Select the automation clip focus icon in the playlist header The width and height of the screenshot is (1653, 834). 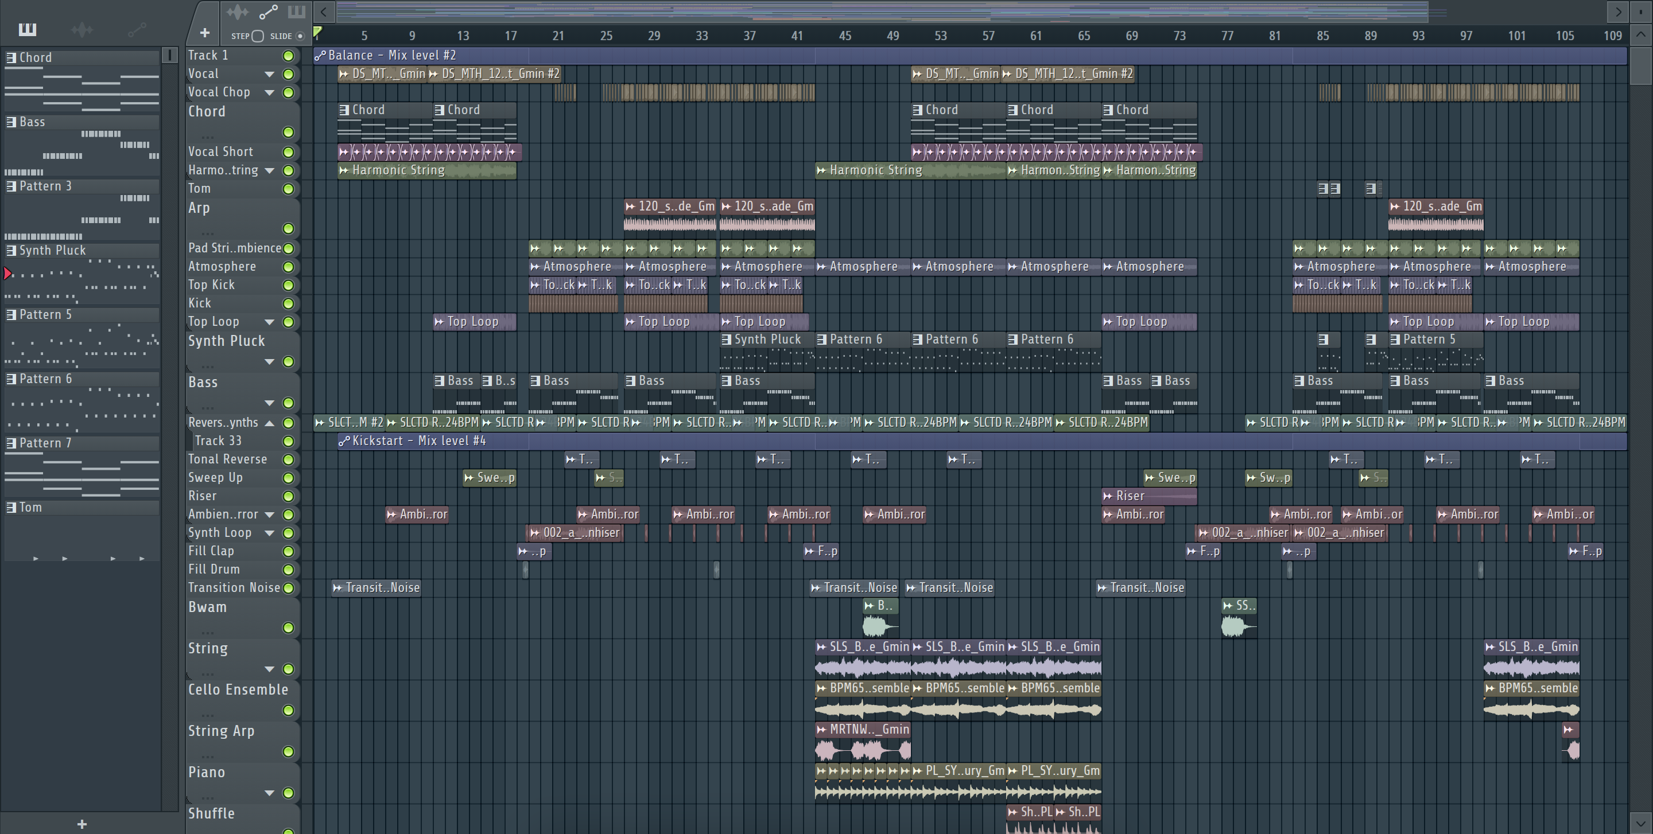coord(268,11)
